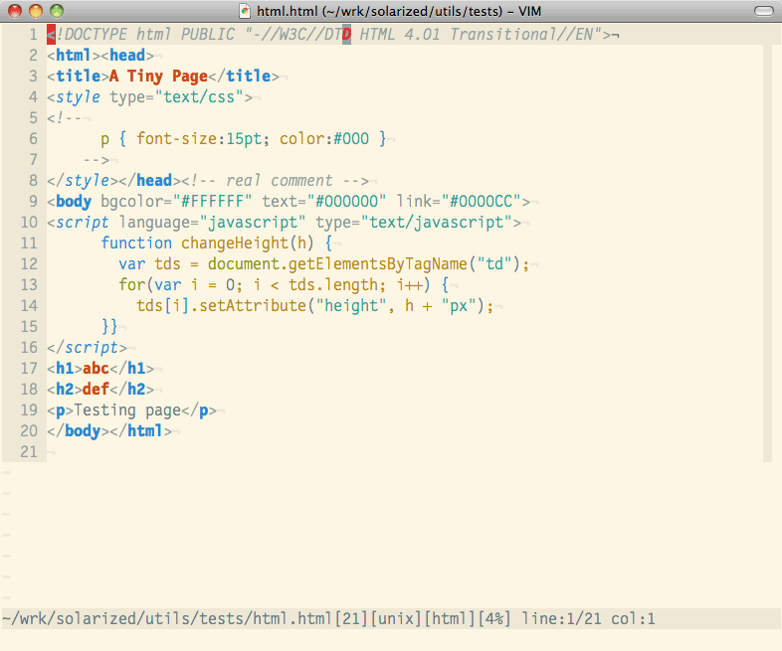The width and height of the screenshot is (782, 651).
Task: Click the "#FFFFFF" bgcolor value
Action: pyautogui.click(x=217, y=201)
